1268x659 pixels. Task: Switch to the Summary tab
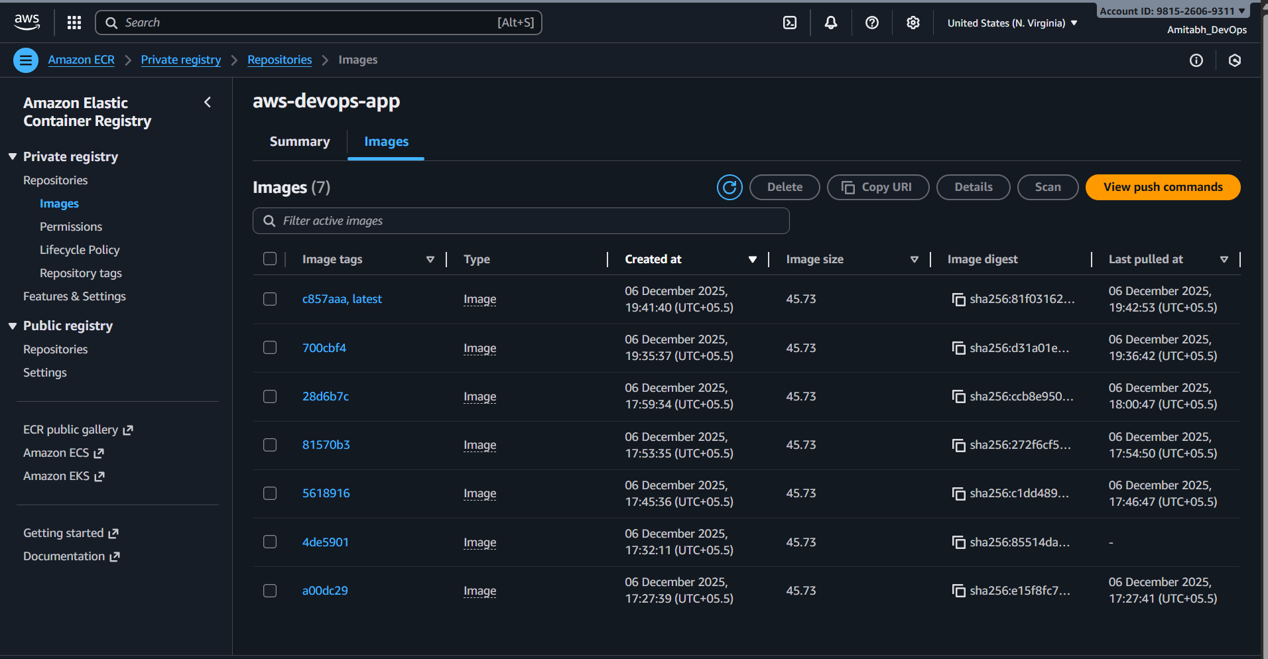coord(299,142)
